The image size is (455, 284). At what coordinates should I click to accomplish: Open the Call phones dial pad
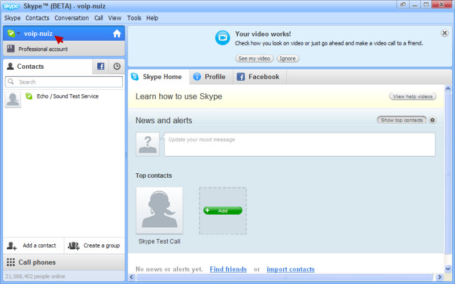(x=64, y=262)
